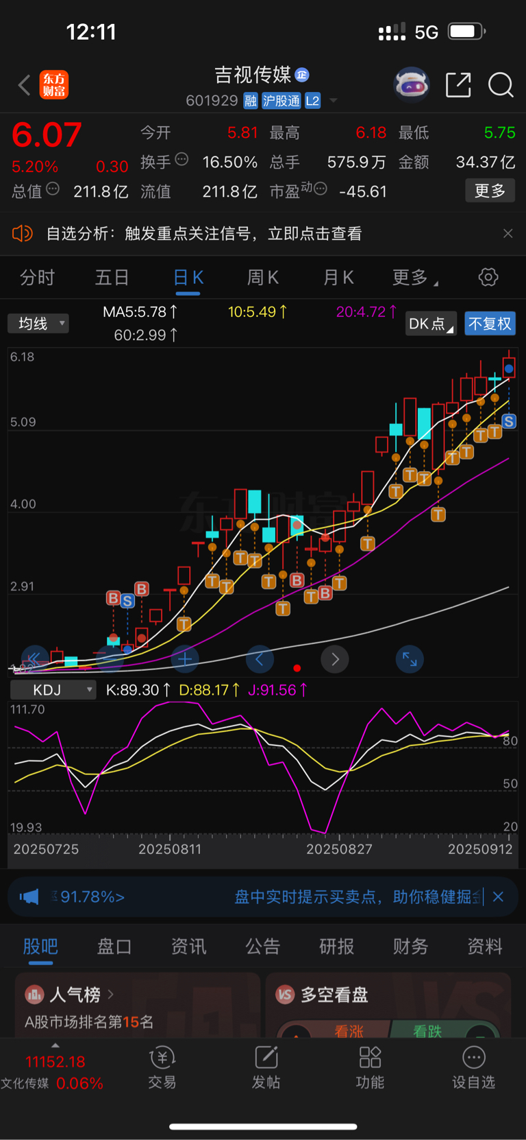Switch to the 盘口 tab

[x=114, y=947]
